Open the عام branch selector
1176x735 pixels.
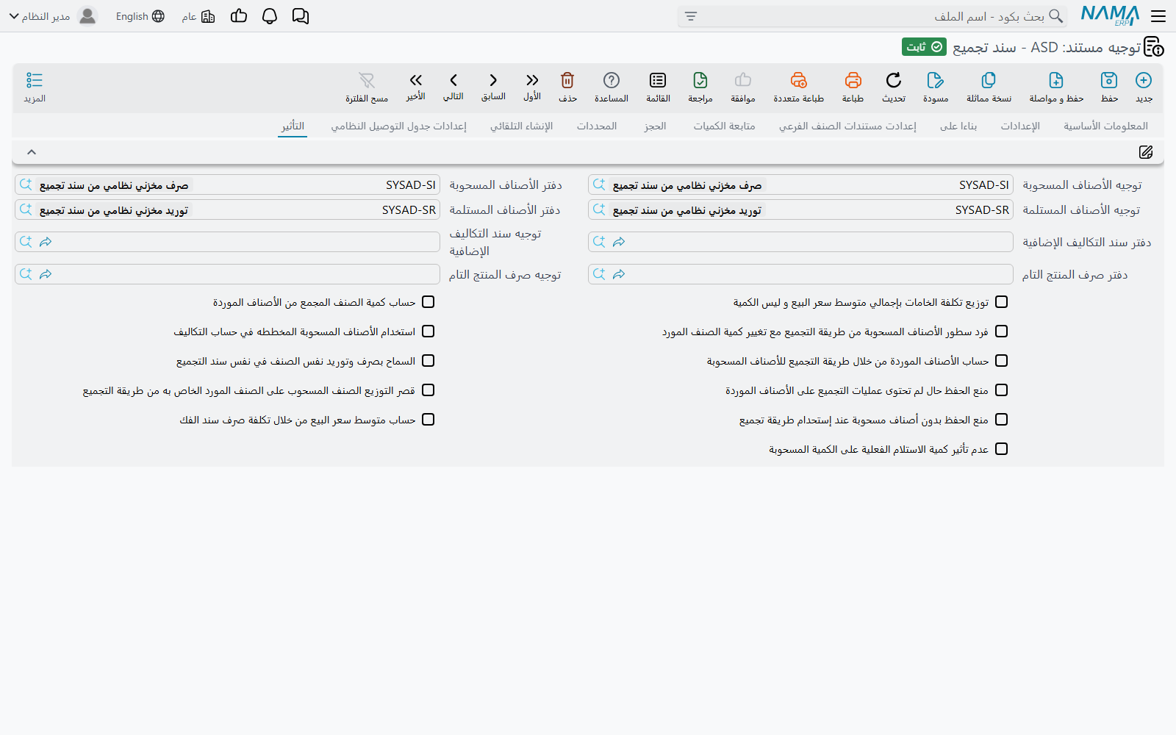coord(198,16)
